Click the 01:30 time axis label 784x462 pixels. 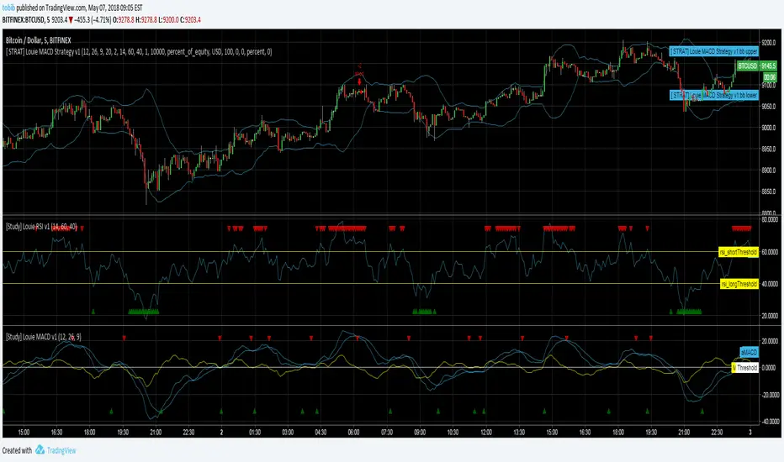point(255,433)
